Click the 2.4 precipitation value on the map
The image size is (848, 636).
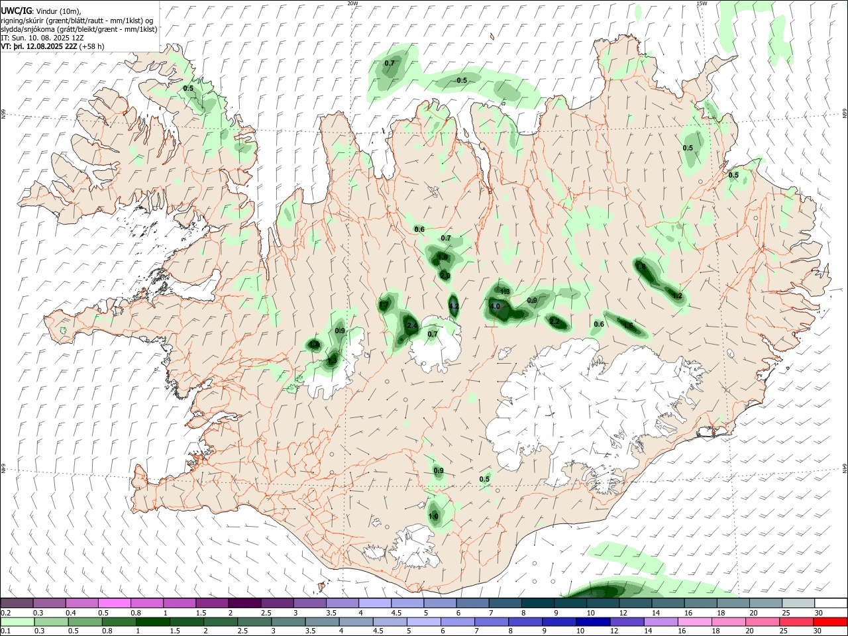pyautogui.click(x=411, y=325)
